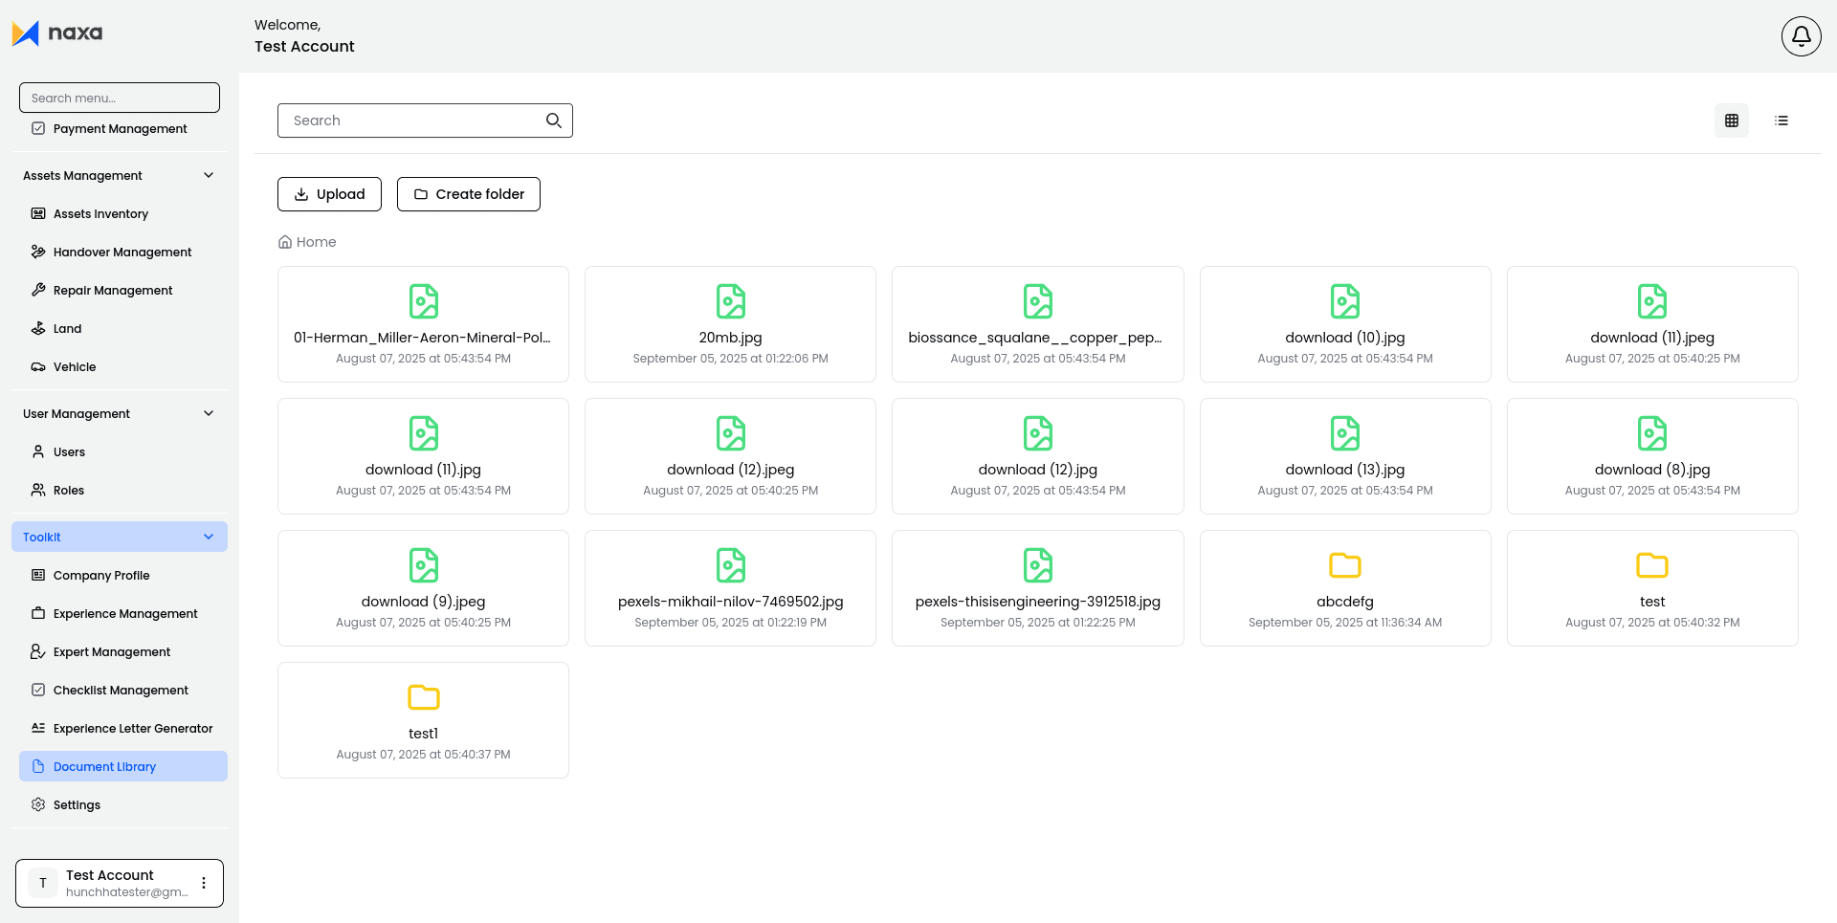The width and height of the screenshot is (1837, 923).
Task: Switch to grid view layout
Action: coord(1732,120)
